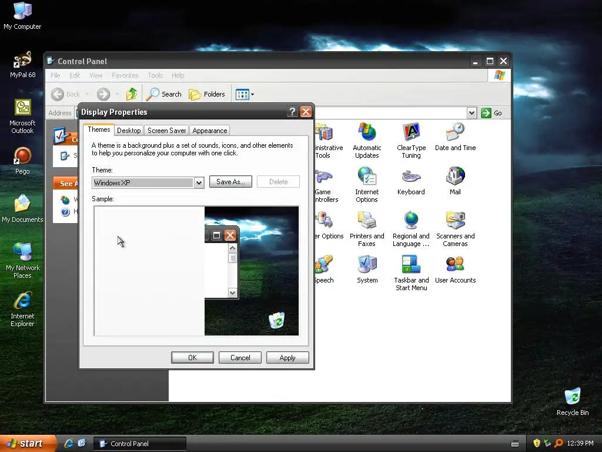The height and width of the screenshot is (452, 602).
Task: Open Back button history dropdown arrow
Action: click(x=87, y=94)
